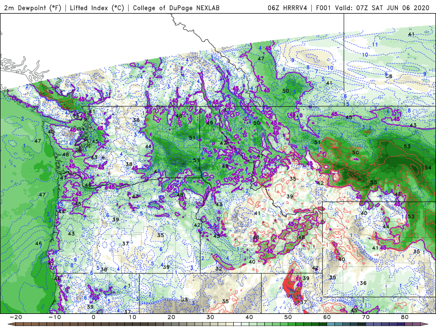Click the '06Z HRRRV4' model run label
The image size is (436, 327).
point(287,8)
